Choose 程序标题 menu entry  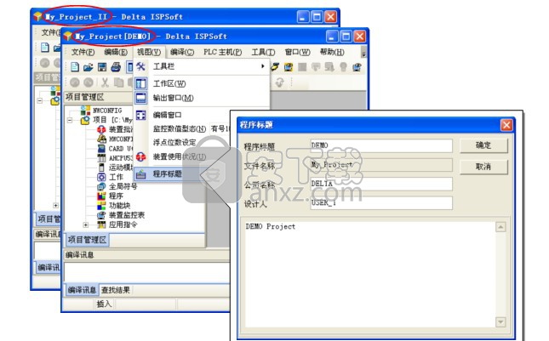(x=168, y=173)
